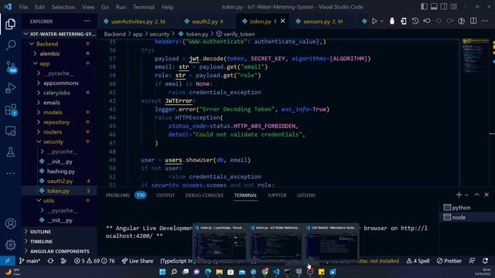Viewport: 495px width, 278px height.
Task: Open the Remote Explorer view icon
Action: [x=10, y=131]
